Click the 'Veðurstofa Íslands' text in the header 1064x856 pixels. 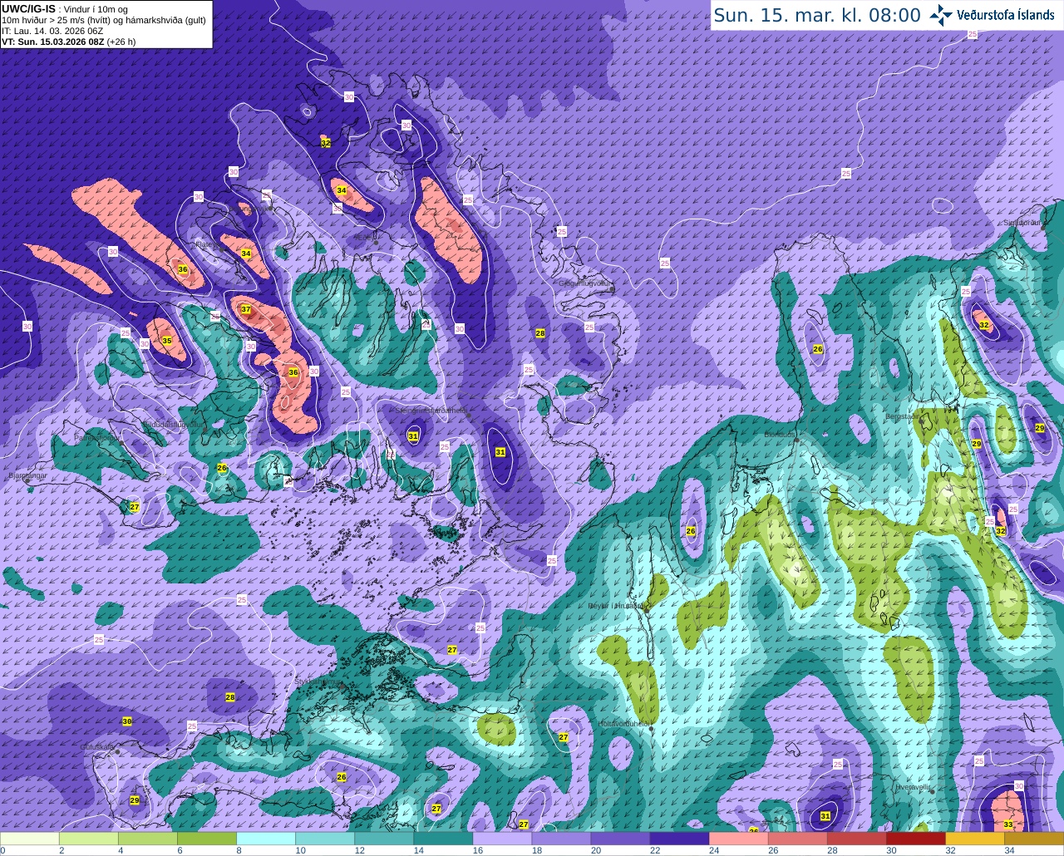(x=1005, y=15)
